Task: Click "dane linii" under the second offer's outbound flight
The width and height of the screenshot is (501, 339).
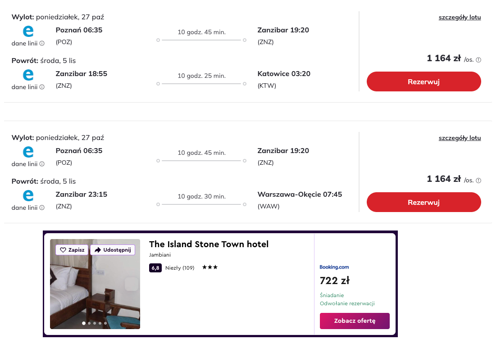Action: 24,164
